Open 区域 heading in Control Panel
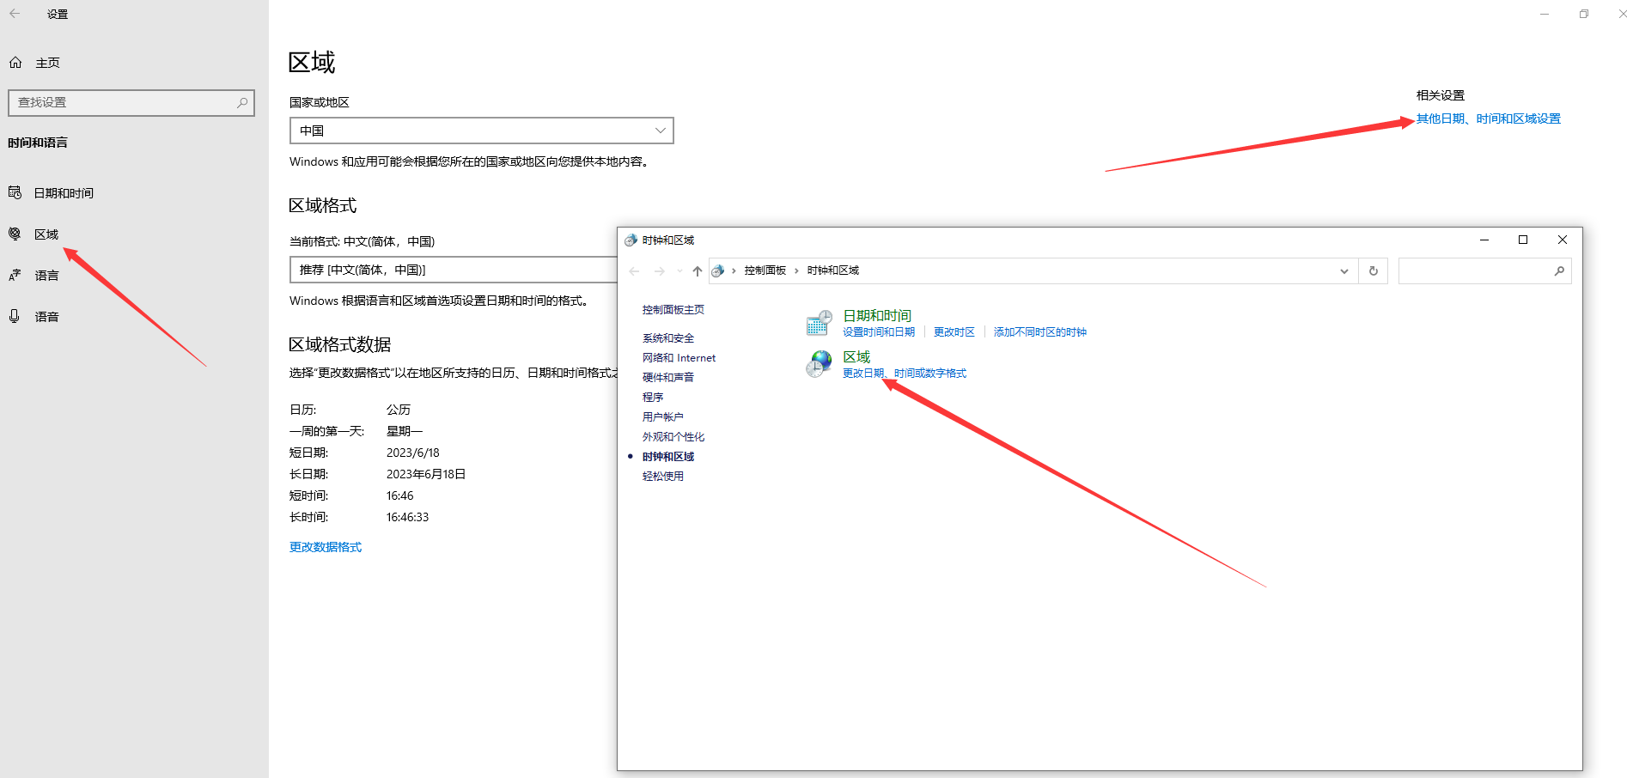Image resolution: width=1627 pixels, height=778 pixels. [856, 357]
